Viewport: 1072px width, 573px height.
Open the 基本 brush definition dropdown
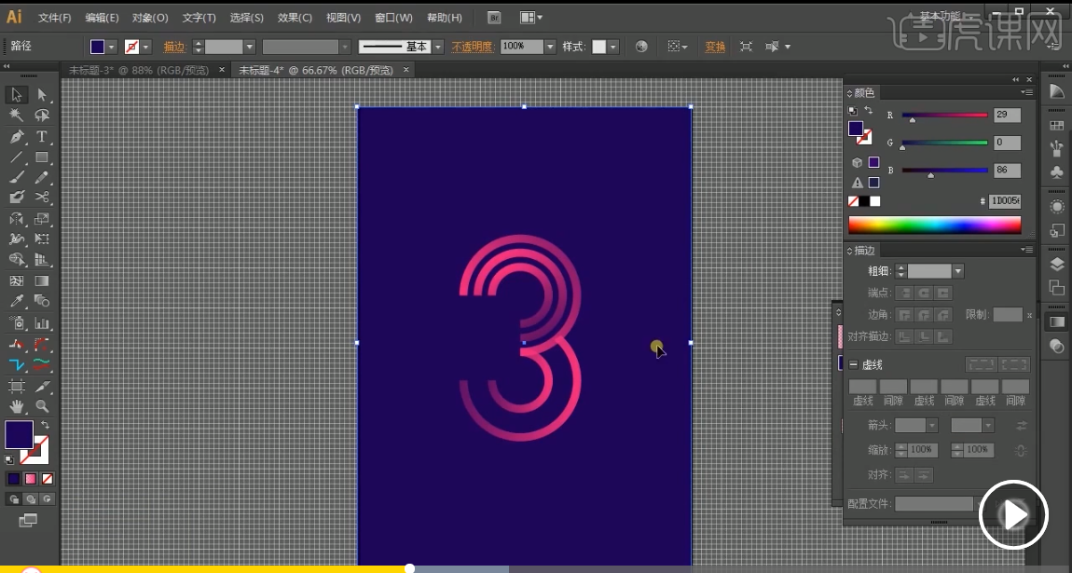[x=437, y=47]
